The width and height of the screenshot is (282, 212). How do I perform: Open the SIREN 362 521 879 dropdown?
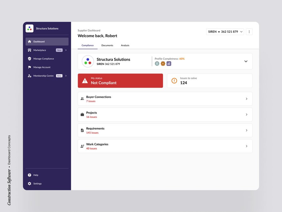225,32
